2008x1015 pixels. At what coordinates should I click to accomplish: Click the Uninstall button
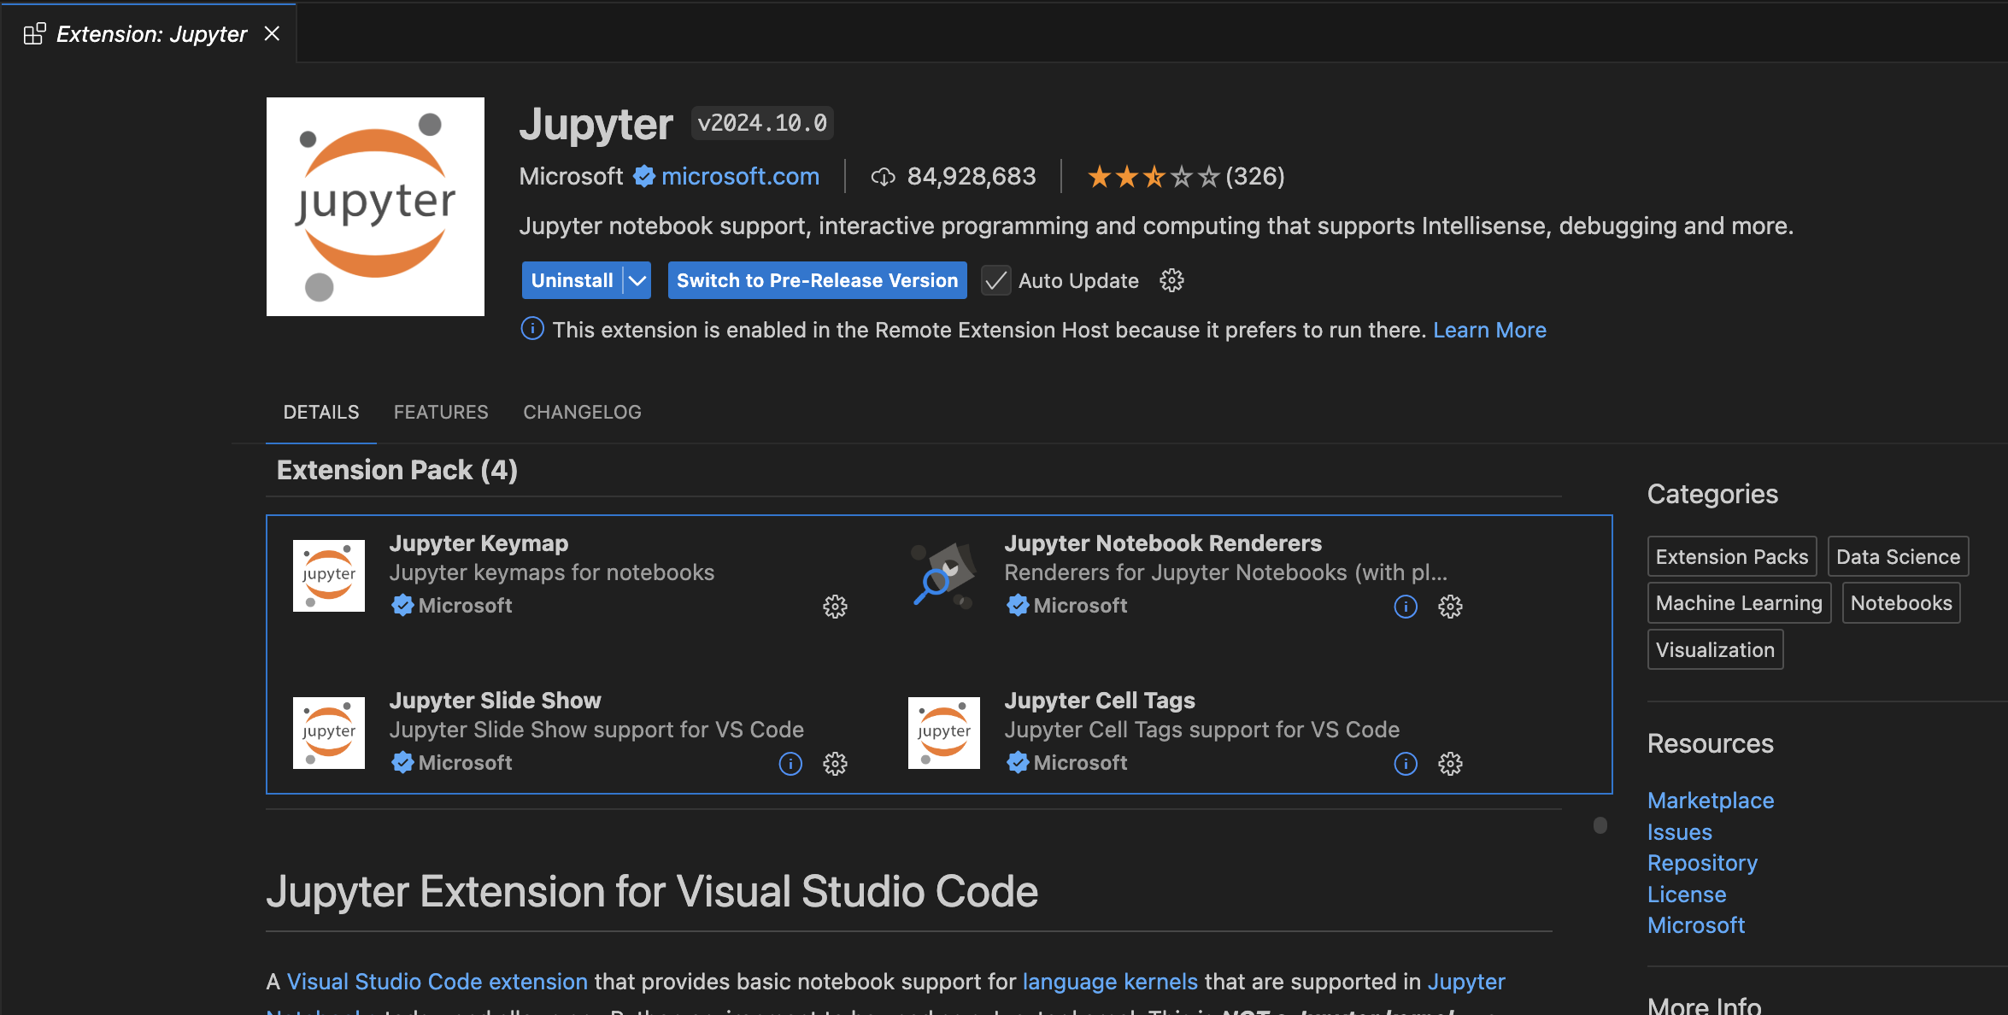572,280
